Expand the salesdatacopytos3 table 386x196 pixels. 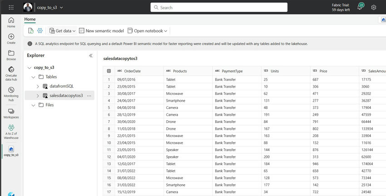38,96
